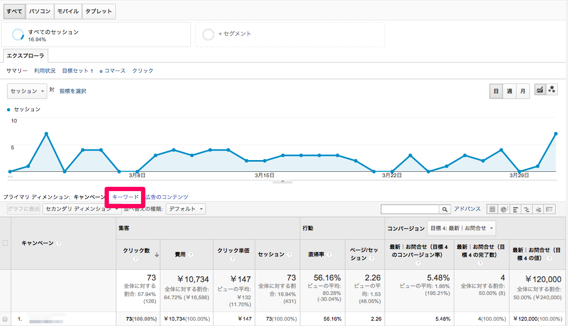Click the キーワード primary dimension link
The height and width of the screenshot is (326, 568).
click(126, 198)
